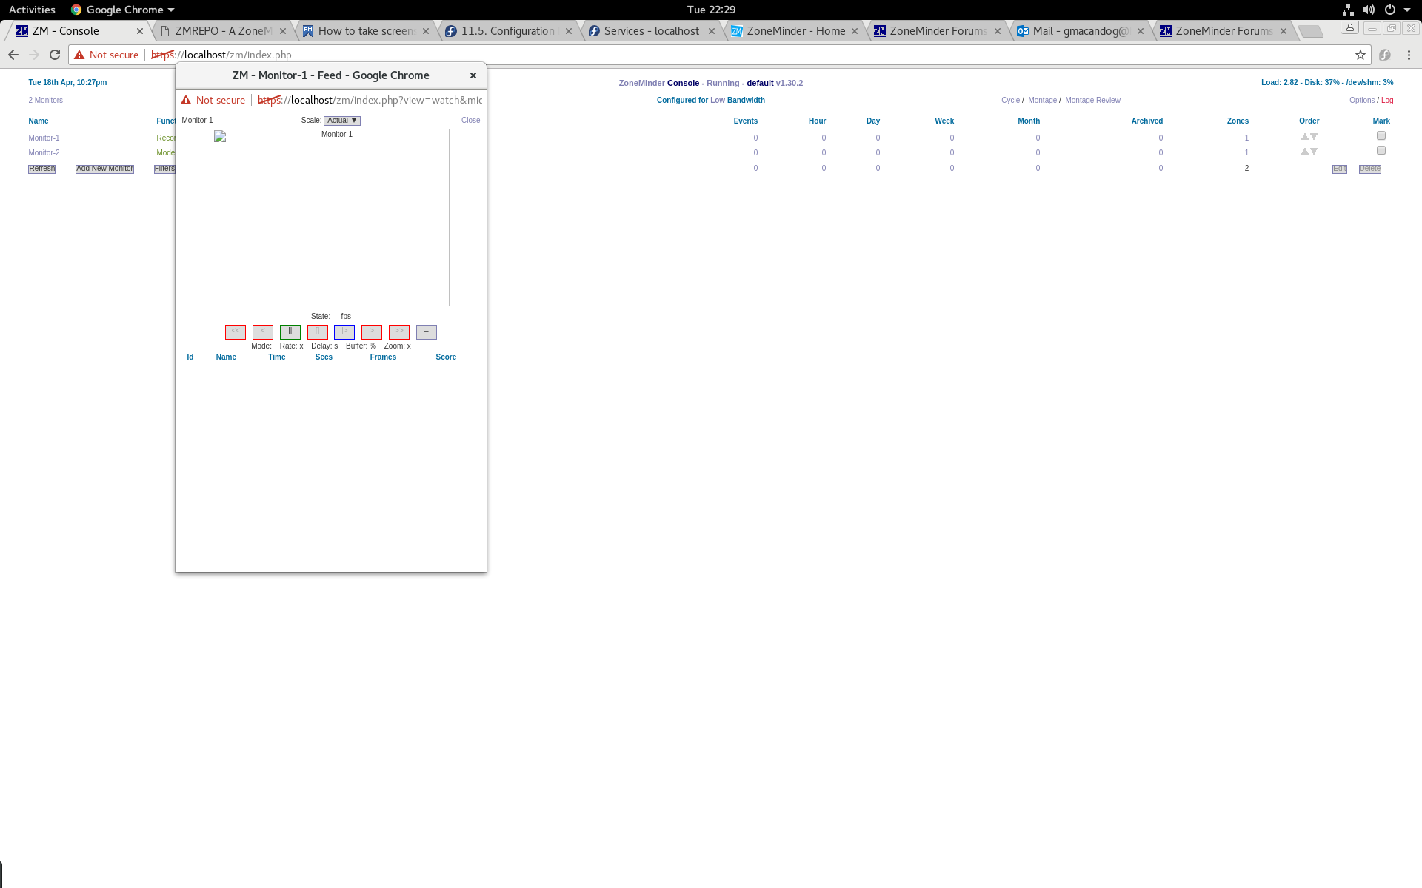The image size is (1422, 888).
Task: Reload the page with refresh icon
Action: coord(55,55)
